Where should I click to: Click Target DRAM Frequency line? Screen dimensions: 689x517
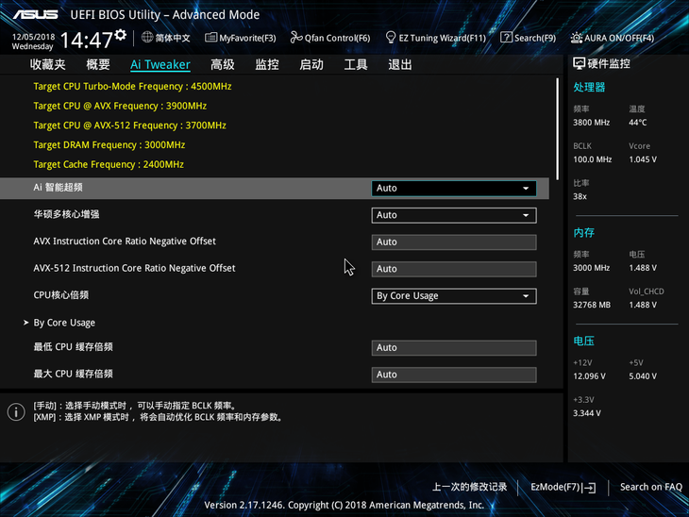pos(109,145)
